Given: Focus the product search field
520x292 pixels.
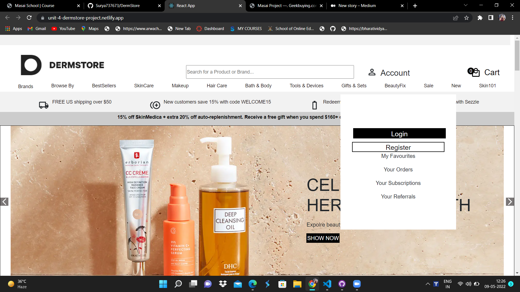Looking at the screenshot, I should (270, 72).
